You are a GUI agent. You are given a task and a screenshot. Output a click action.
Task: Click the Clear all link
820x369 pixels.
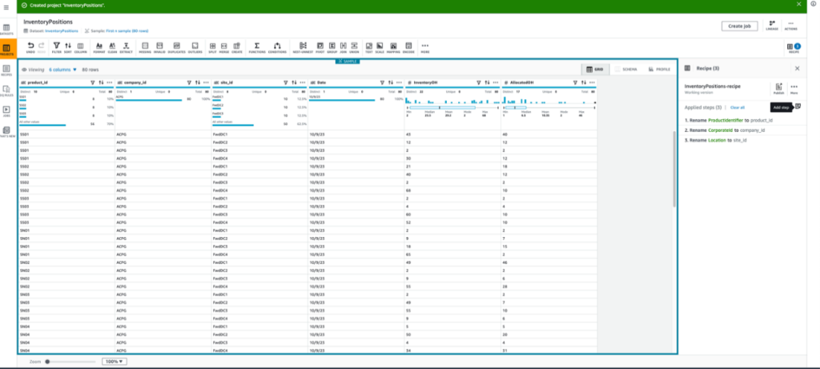click(x=737, y=106)
